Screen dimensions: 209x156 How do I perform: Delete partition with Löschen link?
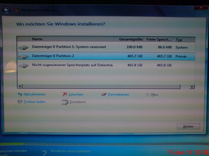click(x=76, y=94)
